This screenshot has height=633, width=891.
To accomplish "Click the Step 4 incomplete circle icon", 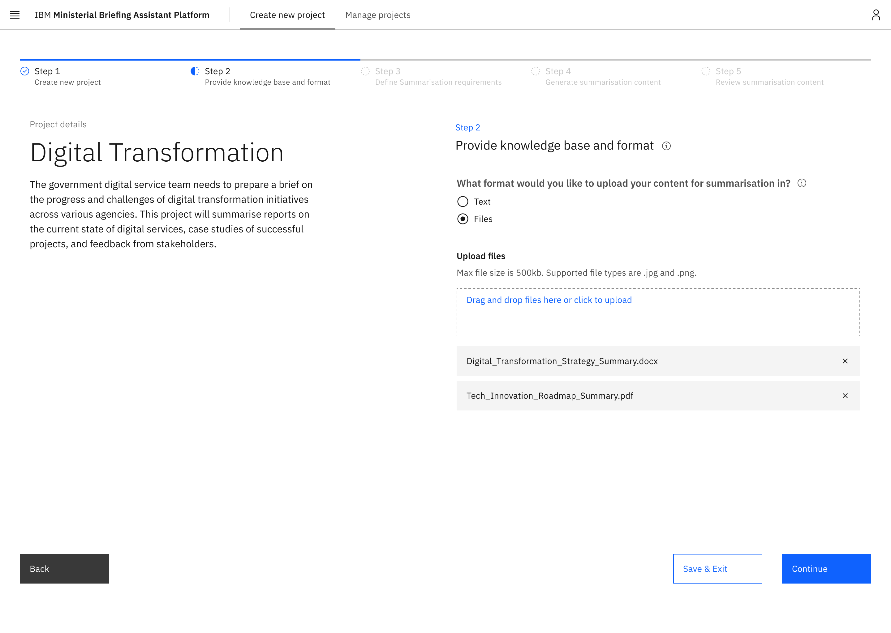I will [x=536, y=71].
